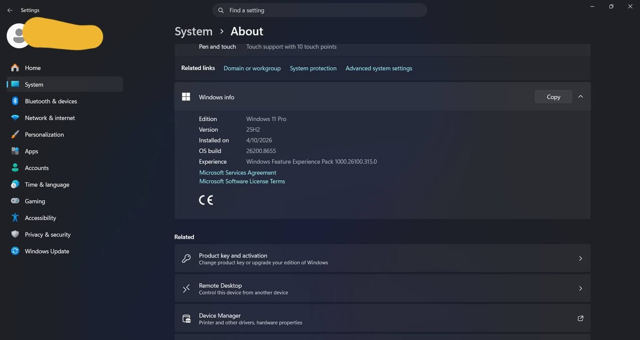The height and width of the screenshot is (340, 640).
Task: Click the Windows logo in Windows info
Action: click(186, 97)
